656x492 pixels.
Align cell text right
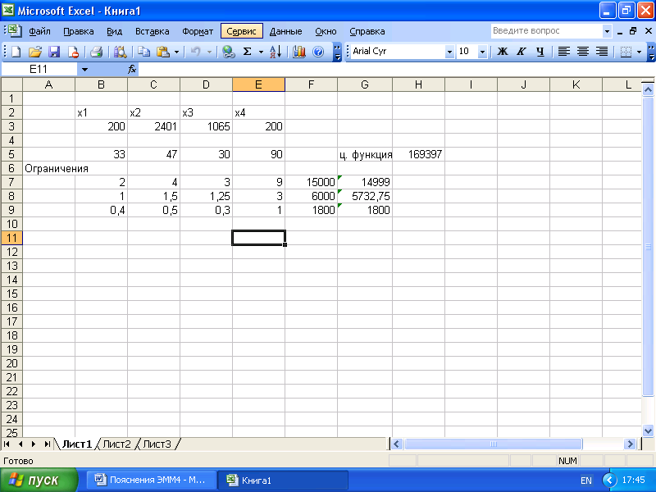pos(602,52)
